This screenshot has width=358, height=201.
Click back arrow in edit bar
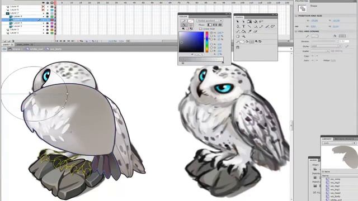(x=4, y=49)
